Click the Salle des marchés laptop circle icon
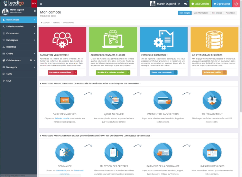This screenshot has height=177, width=242. pyautogui.click(x=65, y=100)
